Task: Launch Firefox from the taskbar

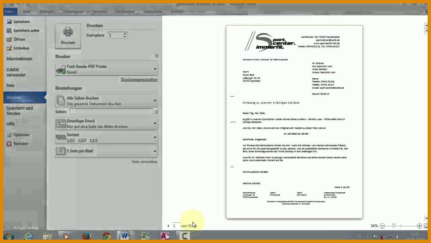Action: tap(87, 236)
